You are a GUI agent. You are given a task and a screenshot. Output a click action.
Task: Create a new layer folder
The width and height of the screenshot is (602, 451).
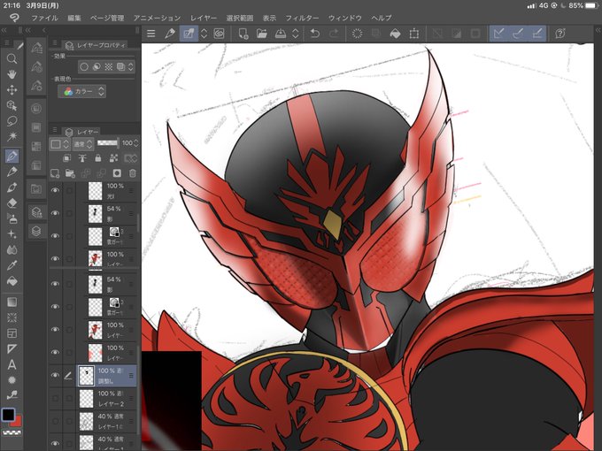click(x=70, y=173)
